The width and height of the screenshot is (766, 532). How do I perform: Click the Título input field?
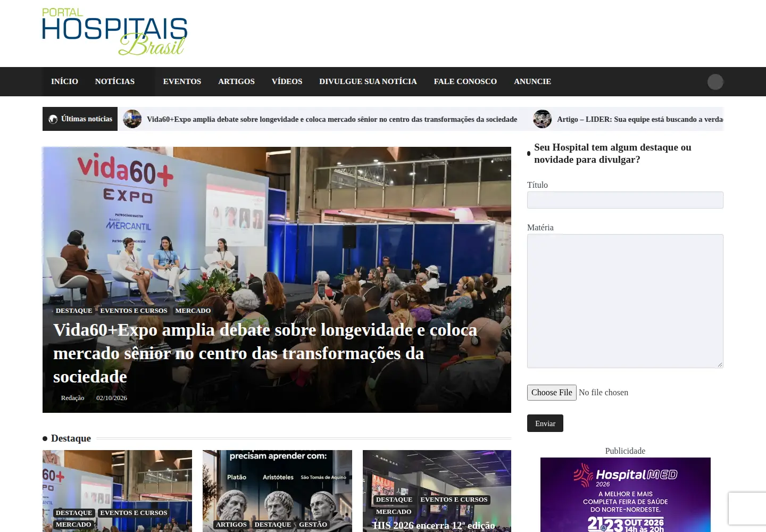625,200
